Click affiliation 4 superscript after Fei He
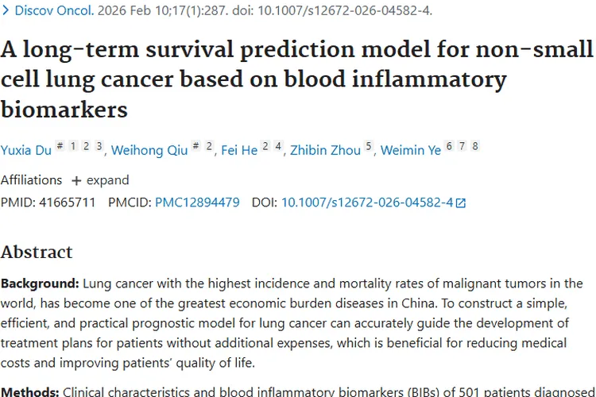 pyautogui.click(x=278, y=146)
